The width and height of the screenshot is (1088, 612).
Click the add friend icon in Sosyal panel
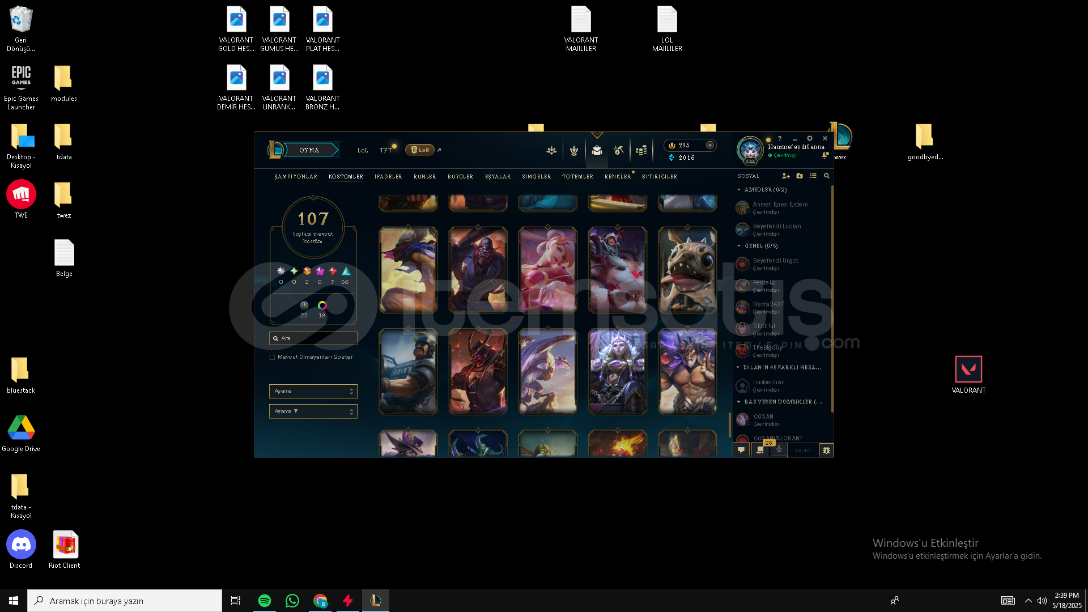click(x=786, y=176)
